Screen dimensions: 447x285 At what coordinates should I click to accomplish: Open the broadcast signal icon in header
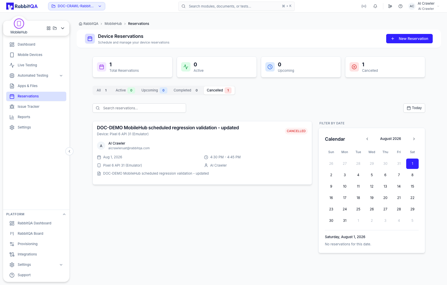pyautogui.click(x=364, y=6)
